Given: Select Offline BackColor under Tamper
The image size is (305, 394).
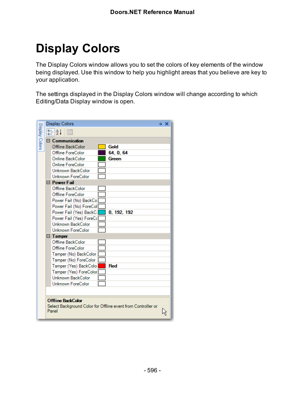Looking at the screenshot, I should point(74,242).
